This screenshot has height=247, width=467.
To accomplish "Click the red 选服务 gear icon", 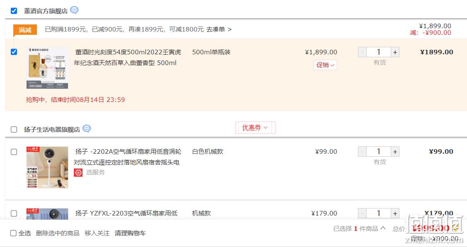I will 78,172.
